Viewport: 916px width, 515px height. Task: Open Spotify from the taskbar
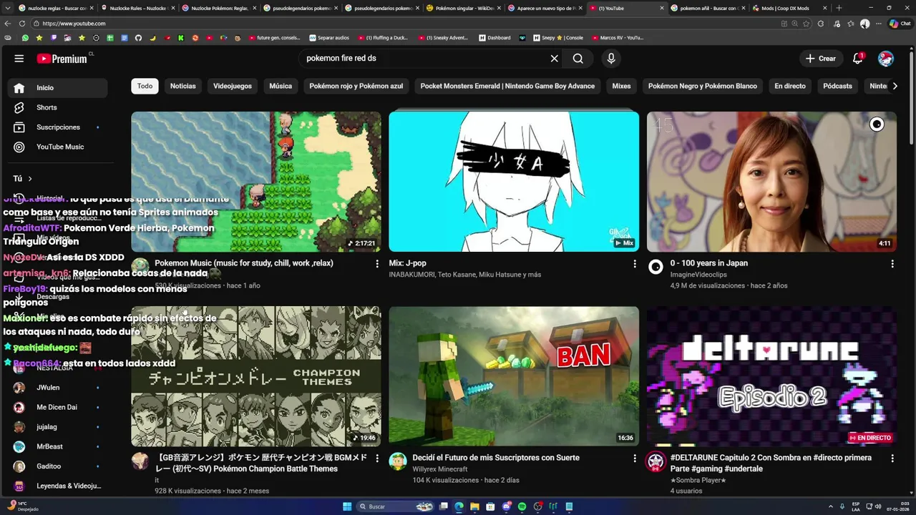point(522,506)
